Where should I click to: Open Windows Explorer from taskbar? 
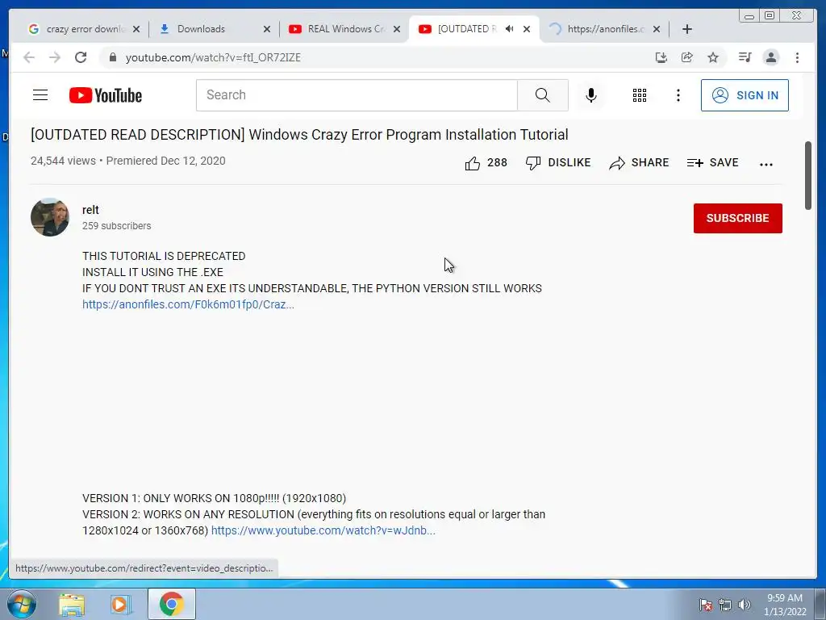click(72, 604)
